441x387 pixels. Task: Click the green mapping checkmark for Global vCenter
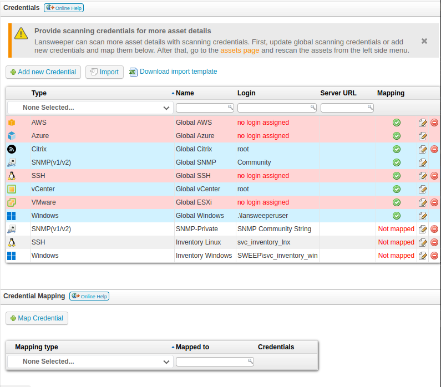[x=397, y=189]
